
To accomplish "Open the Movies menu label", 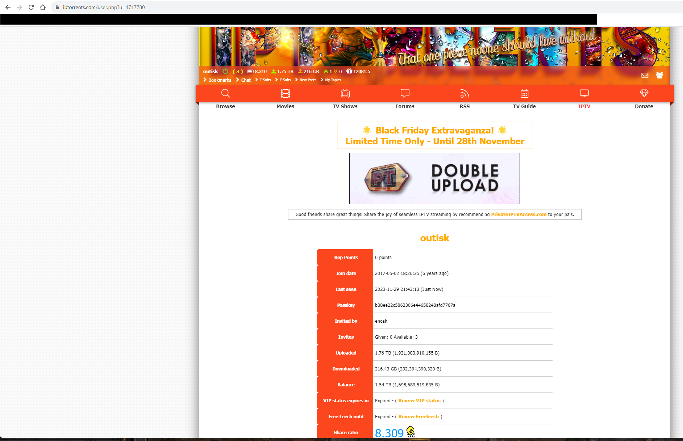I will 286,106.
